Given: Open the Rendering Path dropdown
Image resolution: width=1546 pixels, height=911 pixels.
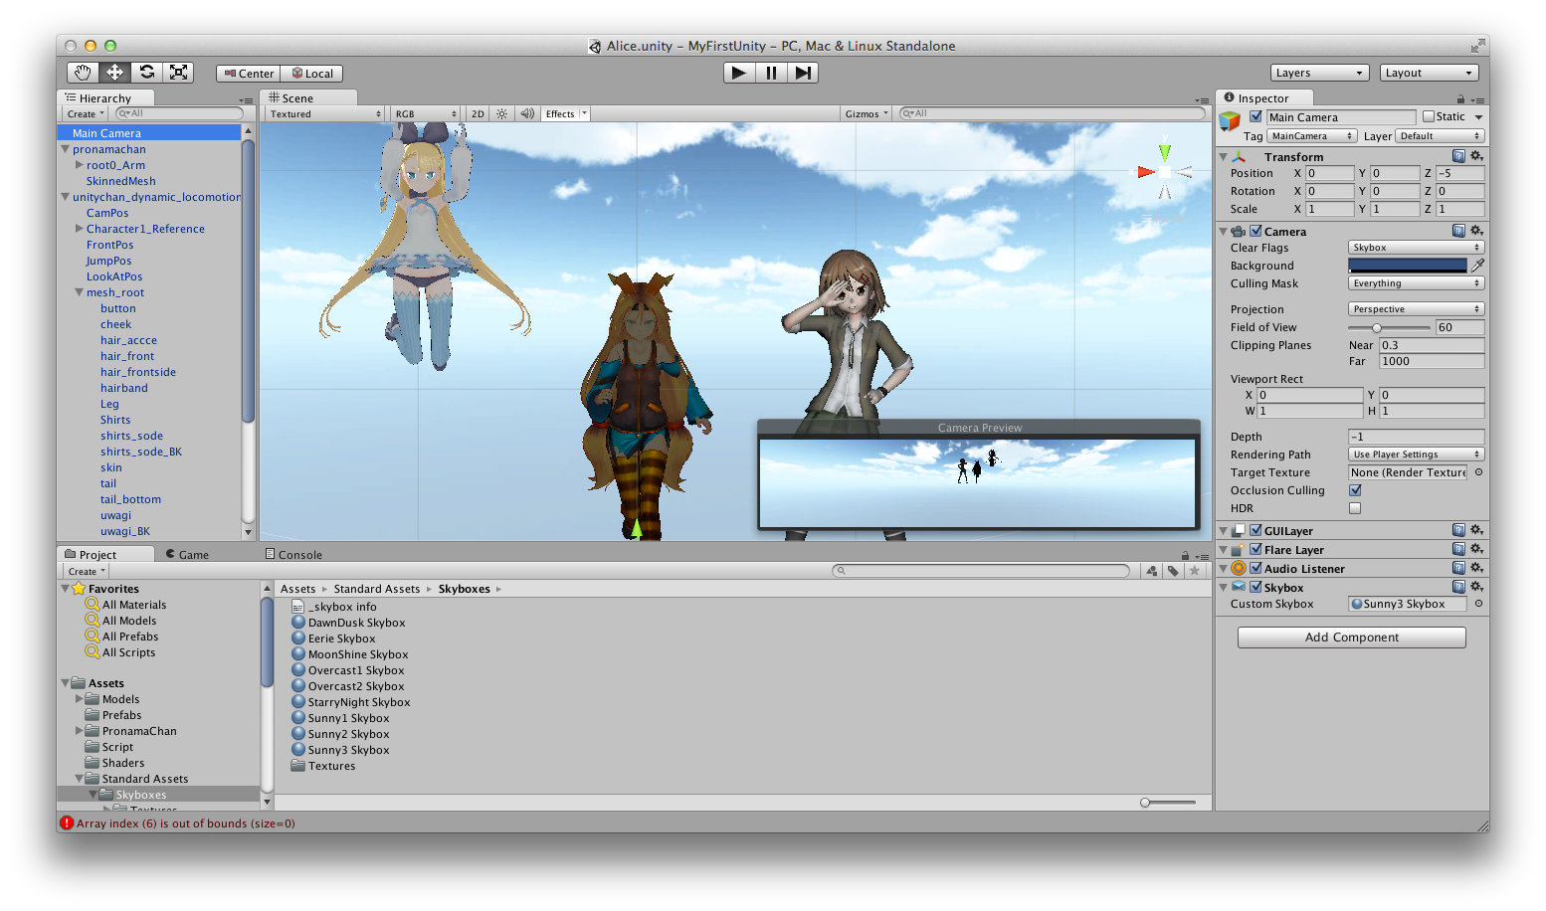Looking at the screenshot, I should 1416,455.
